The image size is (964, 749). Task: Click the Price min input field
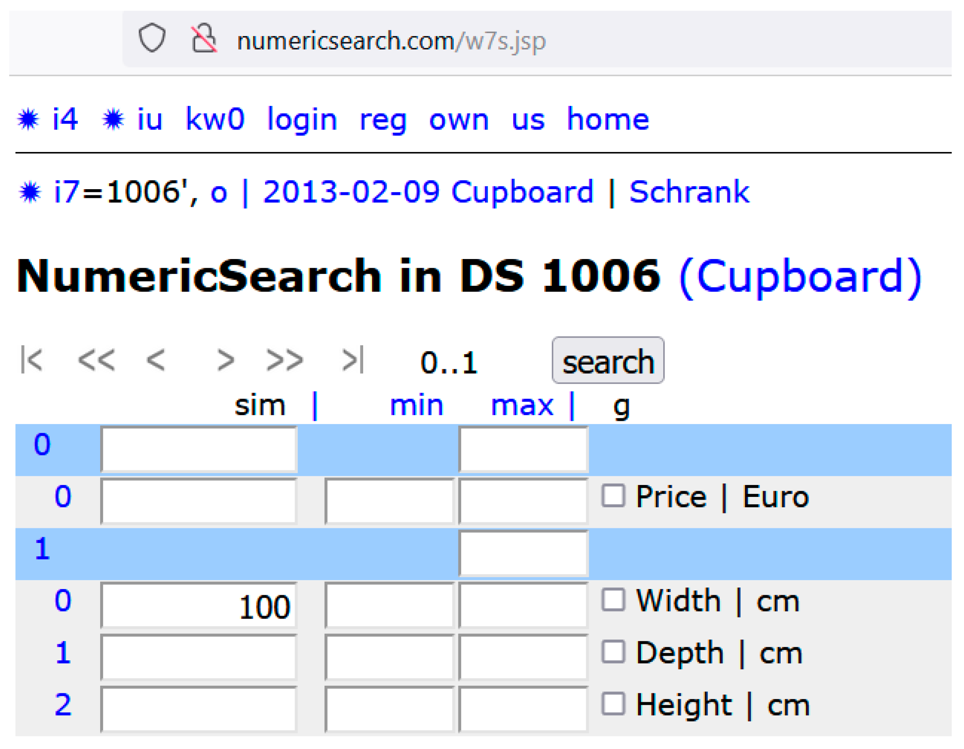point(389,502)
